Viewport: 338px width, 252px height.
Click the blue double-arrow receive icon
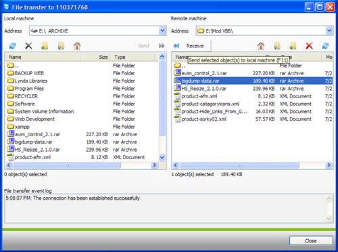tap(176, 46)
